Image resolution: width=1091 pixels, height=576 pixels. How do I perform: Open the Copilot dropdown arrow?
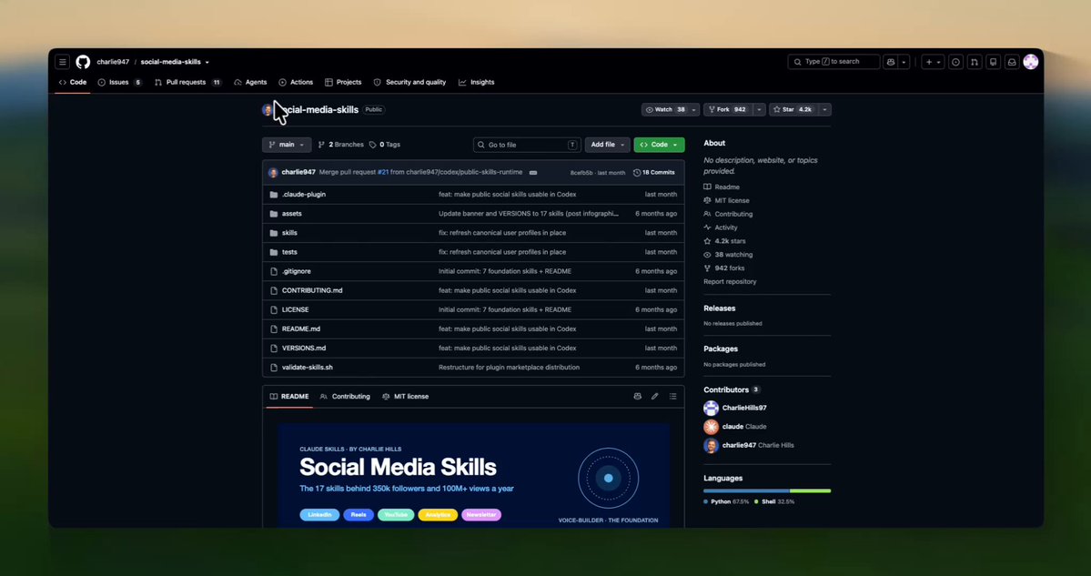tap(904, 62)
